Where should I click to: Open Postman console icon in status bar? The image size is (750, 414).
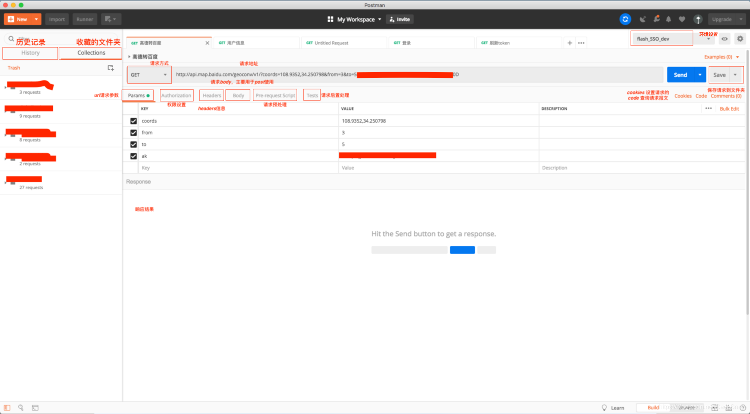35,408
